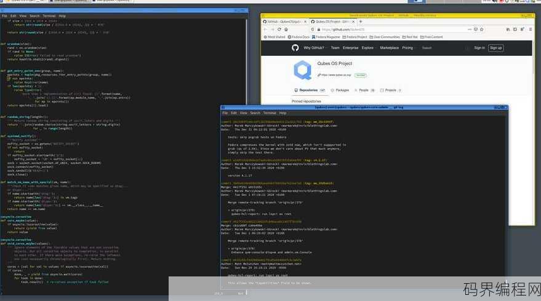Click the green Verified badge
541x301 pixels.
[x=361, y=75]
